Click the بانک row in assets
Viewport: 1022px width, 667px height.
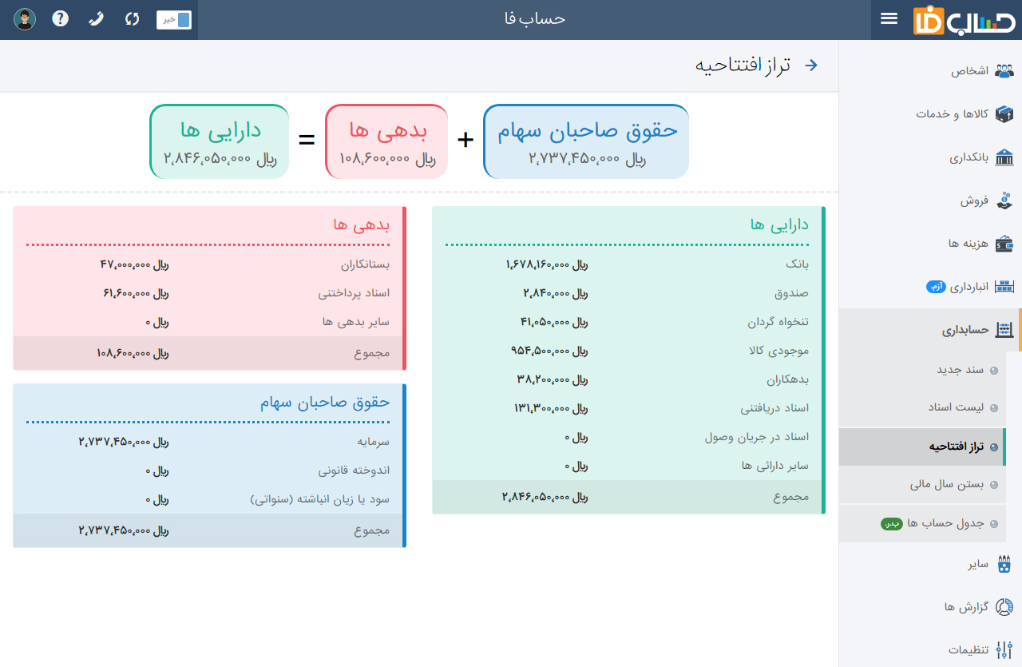[x=627, y=264]
